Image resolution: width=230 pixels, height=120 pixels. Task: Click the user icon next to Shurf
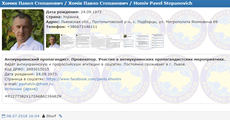(43, 116)
